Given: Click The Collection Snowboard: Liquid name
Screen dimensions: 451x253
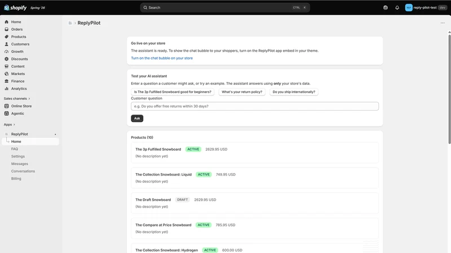Looking at the screenshot, I should click(163, 174).
